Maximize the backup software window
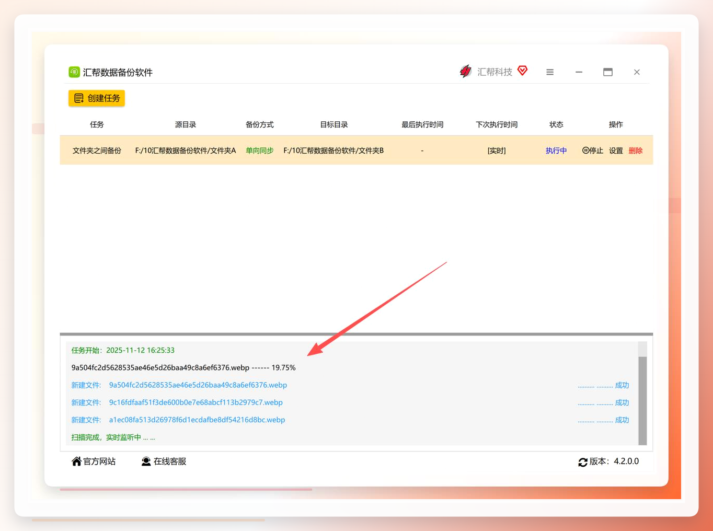 608,72
